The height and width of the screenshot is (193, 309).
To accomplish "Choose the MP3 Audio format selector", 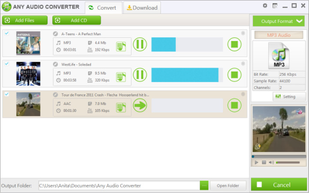I will 279,35.
